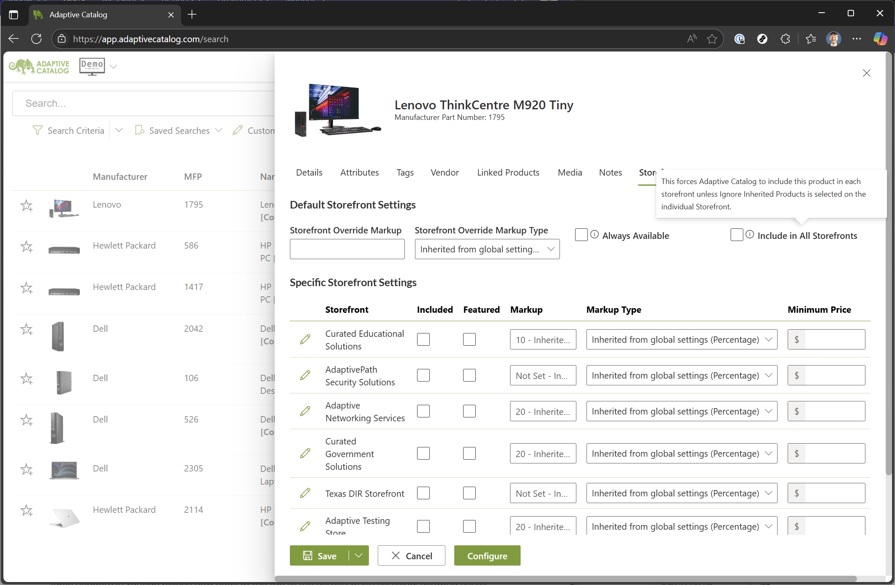Switch to the Details tab
This screenshot has width=895, height=585.
(309, 172)
